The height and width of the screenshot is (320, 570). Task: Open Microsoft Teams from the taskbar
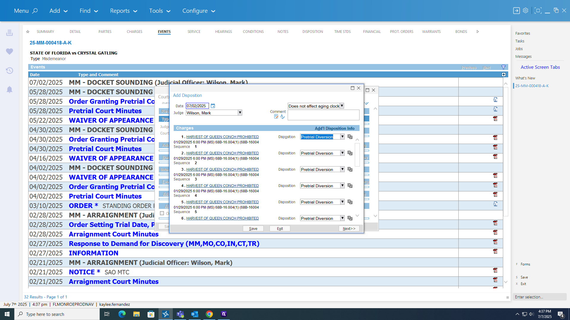click(x=180, y=314)
